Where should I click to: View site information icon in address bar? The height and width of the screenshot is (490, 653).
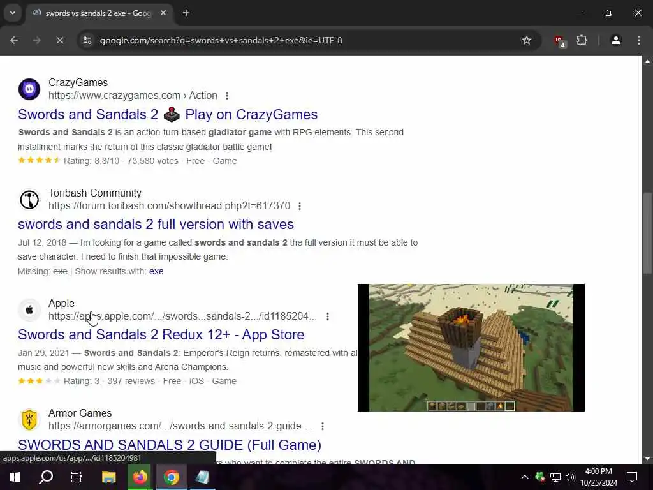87,40
